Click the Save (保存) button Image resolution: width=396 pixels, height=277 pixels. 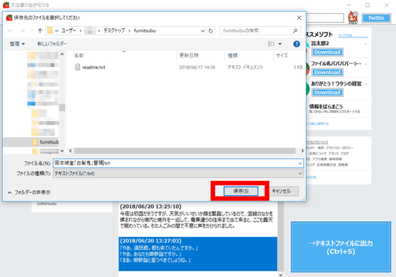240,191
